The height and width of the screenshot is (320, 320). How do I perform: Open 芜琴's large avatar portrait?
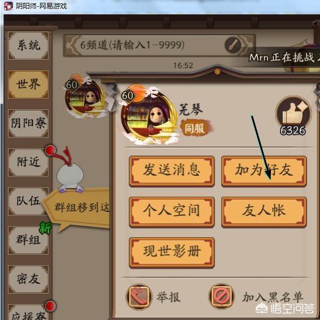click(148, 117)
